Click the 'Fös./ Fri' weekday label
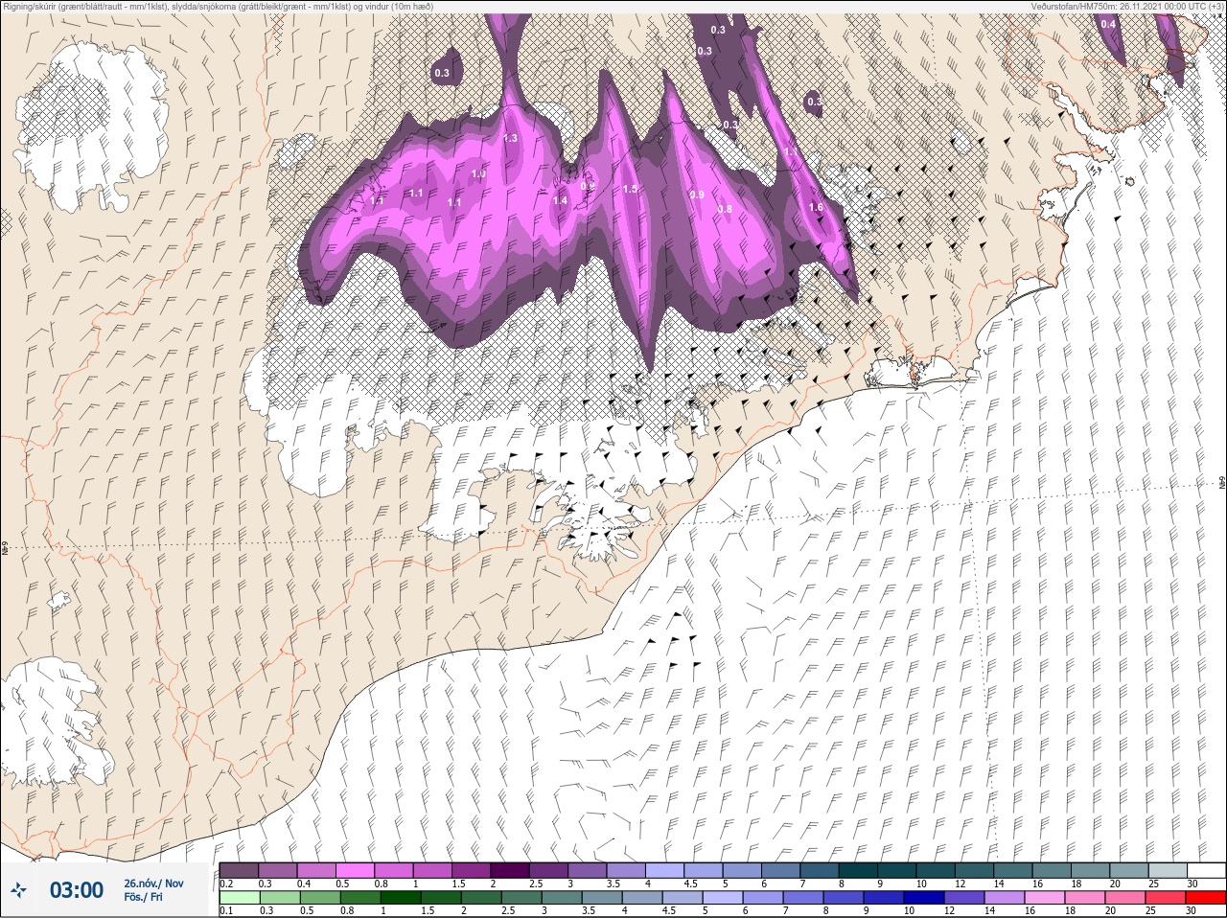The image size is (1227, 918). coord(143,898)
